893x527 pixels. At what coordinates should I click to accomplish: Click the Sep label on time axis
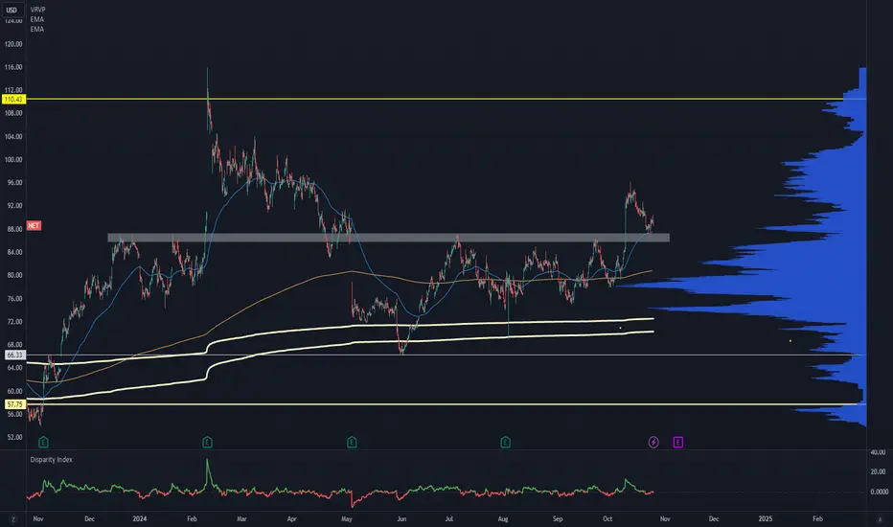558,519
